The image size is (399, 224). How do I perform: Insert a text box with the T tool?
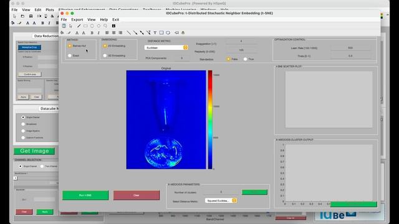pos(155,33)
